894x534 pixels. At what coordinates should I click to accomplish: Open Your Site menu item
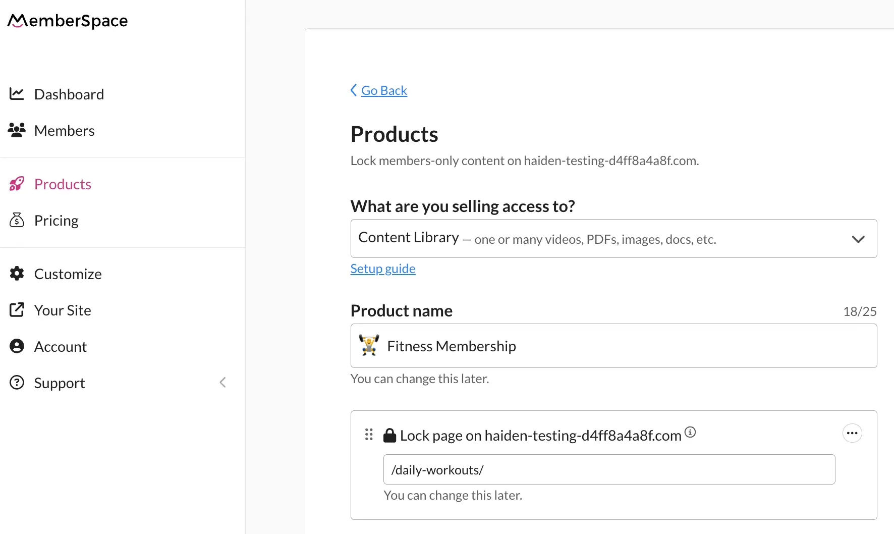63,310
